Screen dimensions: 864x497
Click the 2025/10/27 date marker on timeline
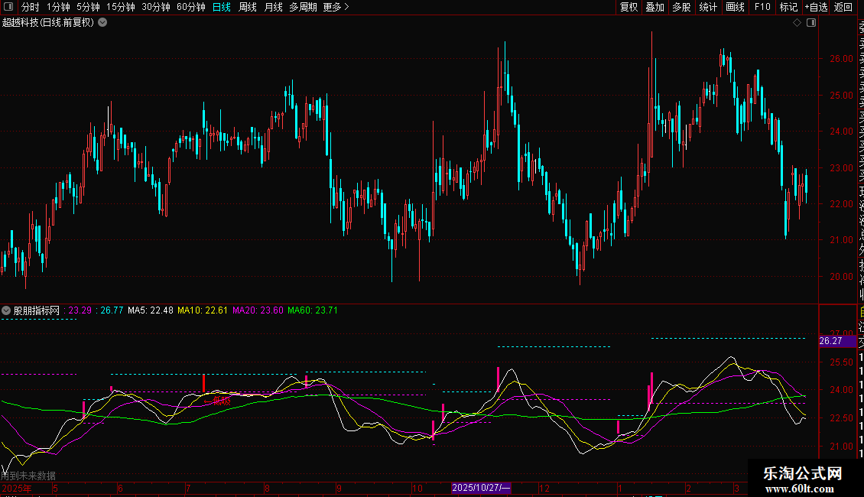coord(481,488)
